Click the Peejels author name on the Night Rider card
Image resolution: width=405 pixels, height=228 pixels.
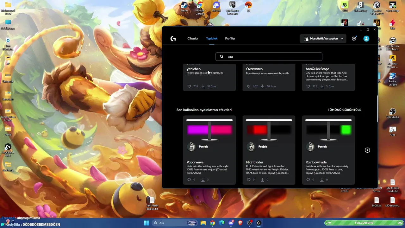pyautogui.click(x=263, y=147)
